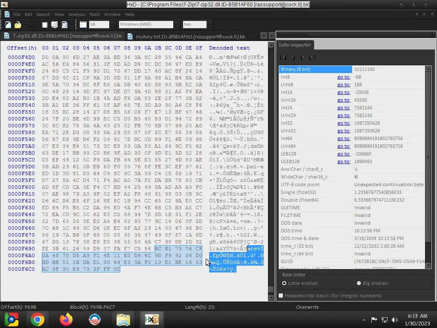This screenshot has height=328, width=437.
Task: Click the FILETIME row in Data inspector
Action: coord(352,215)
